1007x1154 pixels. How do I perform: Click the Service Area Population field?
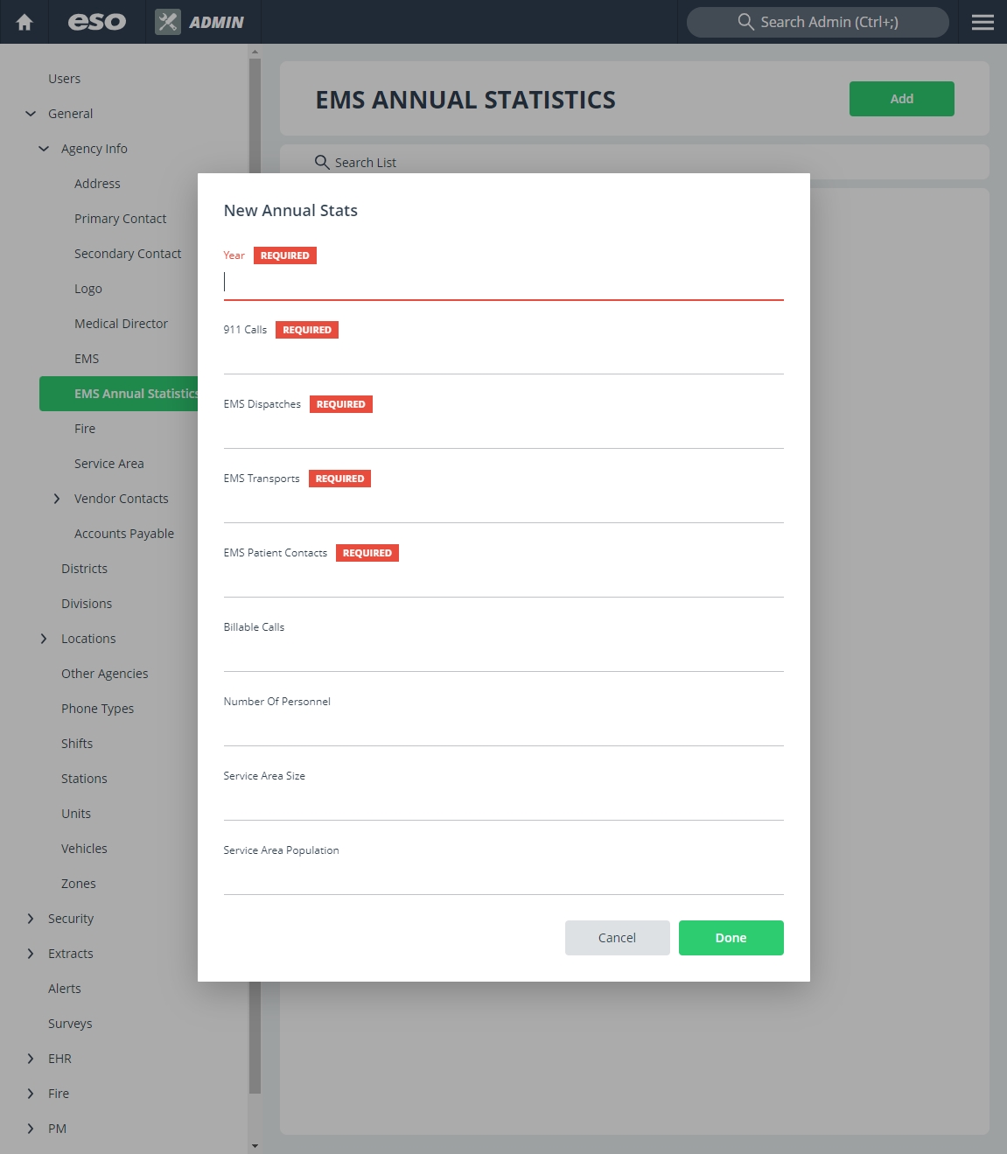tap(504, 878)
